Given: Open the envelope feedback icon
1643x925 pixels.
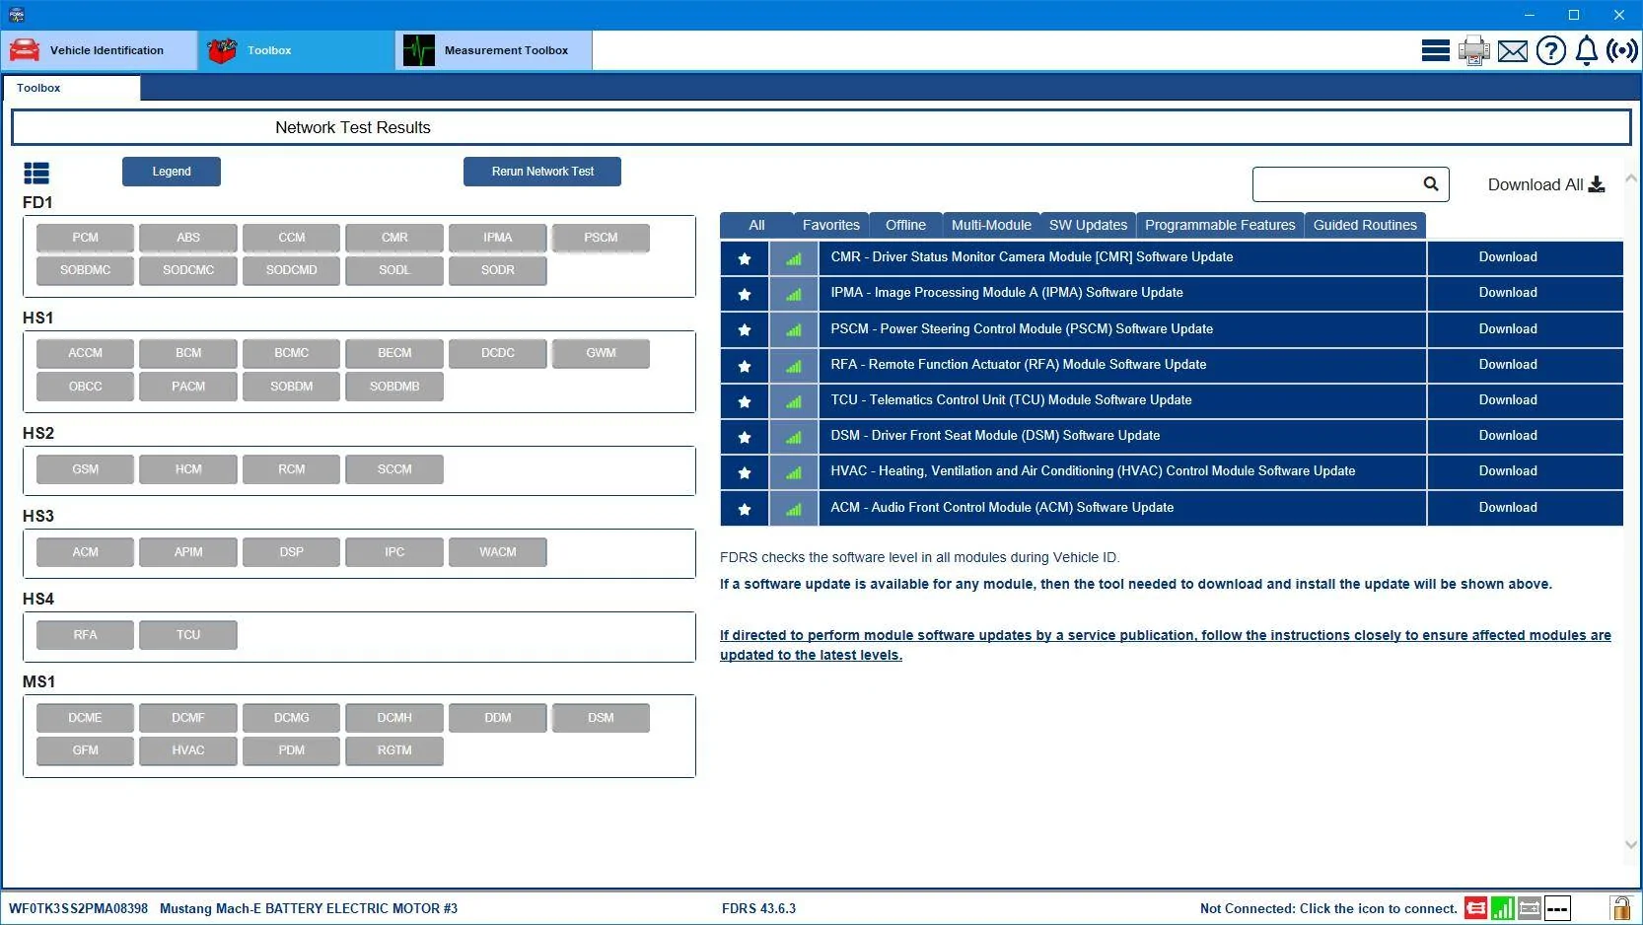Looking at the screenshot, I should 1512,51.
